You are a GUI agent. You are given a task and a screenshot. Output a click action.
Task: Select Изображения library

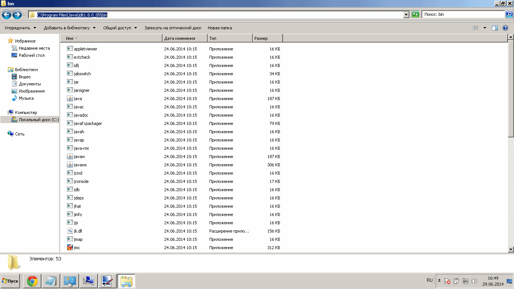tap(32, 91)
